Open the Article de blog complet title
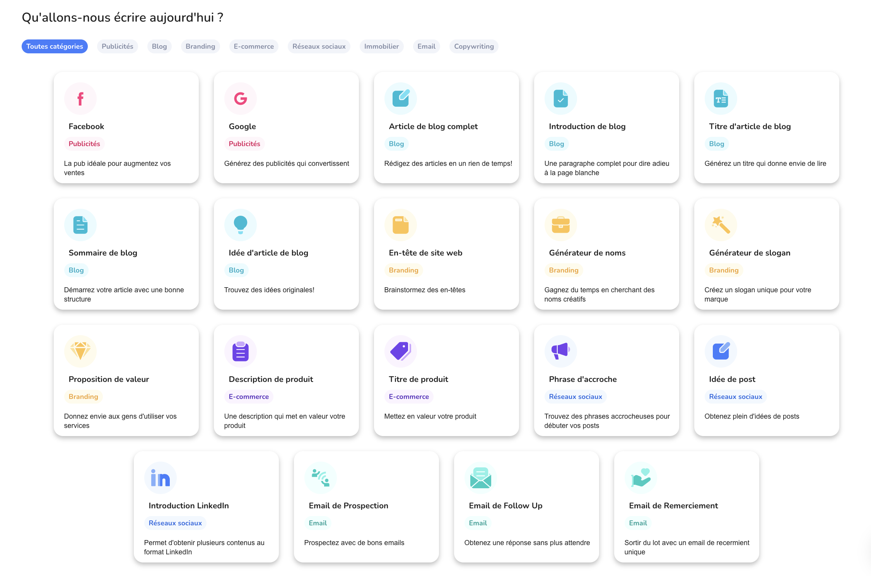 click(x=433, y=126)
